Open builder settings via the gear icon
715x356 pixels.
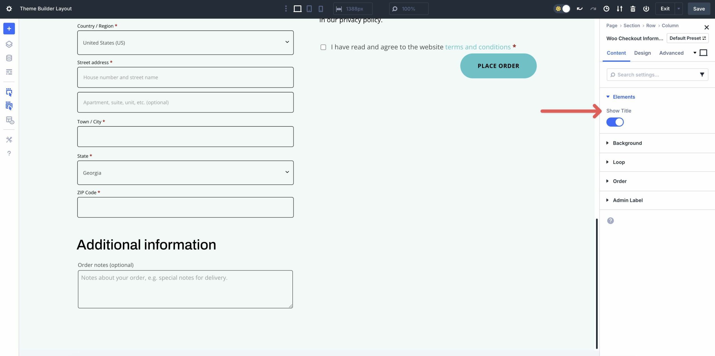9,9
